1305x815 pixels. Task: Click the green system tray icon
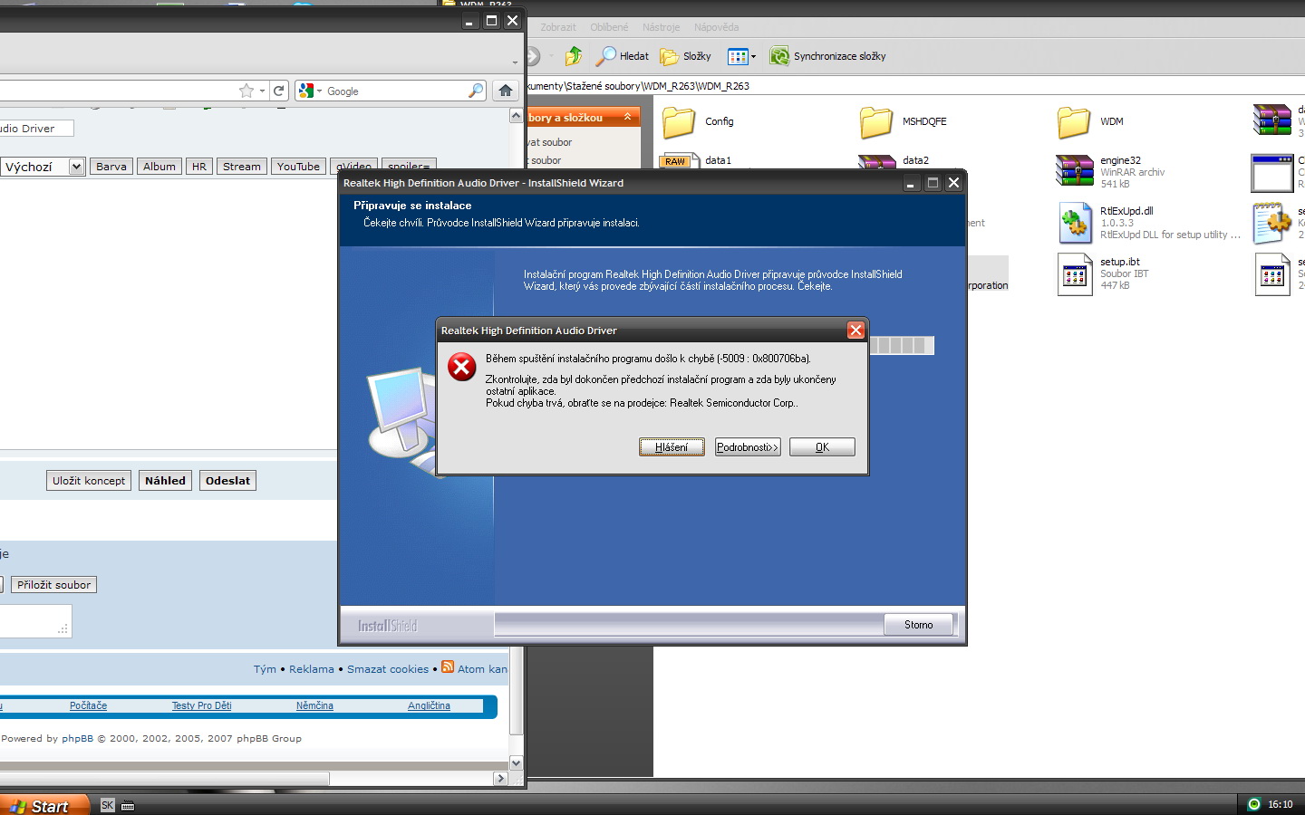click(1254, 804)
